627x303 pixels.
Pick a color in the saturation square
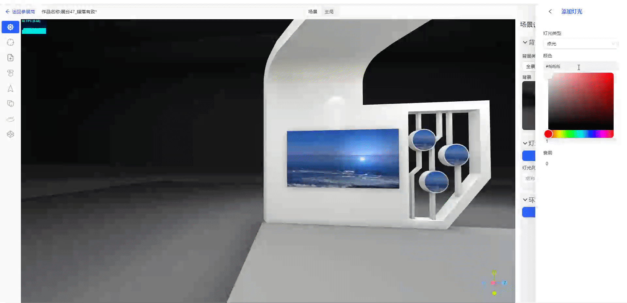581,101
